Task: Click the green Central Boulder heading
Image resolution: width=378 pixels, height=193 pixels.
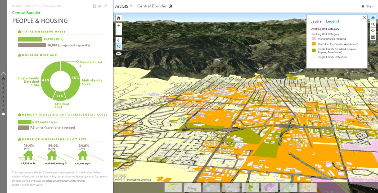Action: click(26, 13)
